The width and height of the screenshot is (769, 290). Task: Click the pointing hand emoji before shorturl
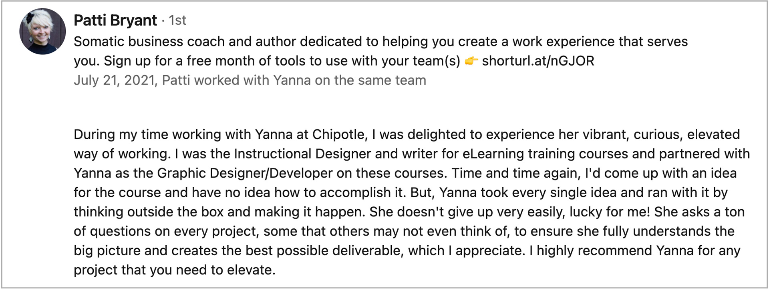coord(471,61)
